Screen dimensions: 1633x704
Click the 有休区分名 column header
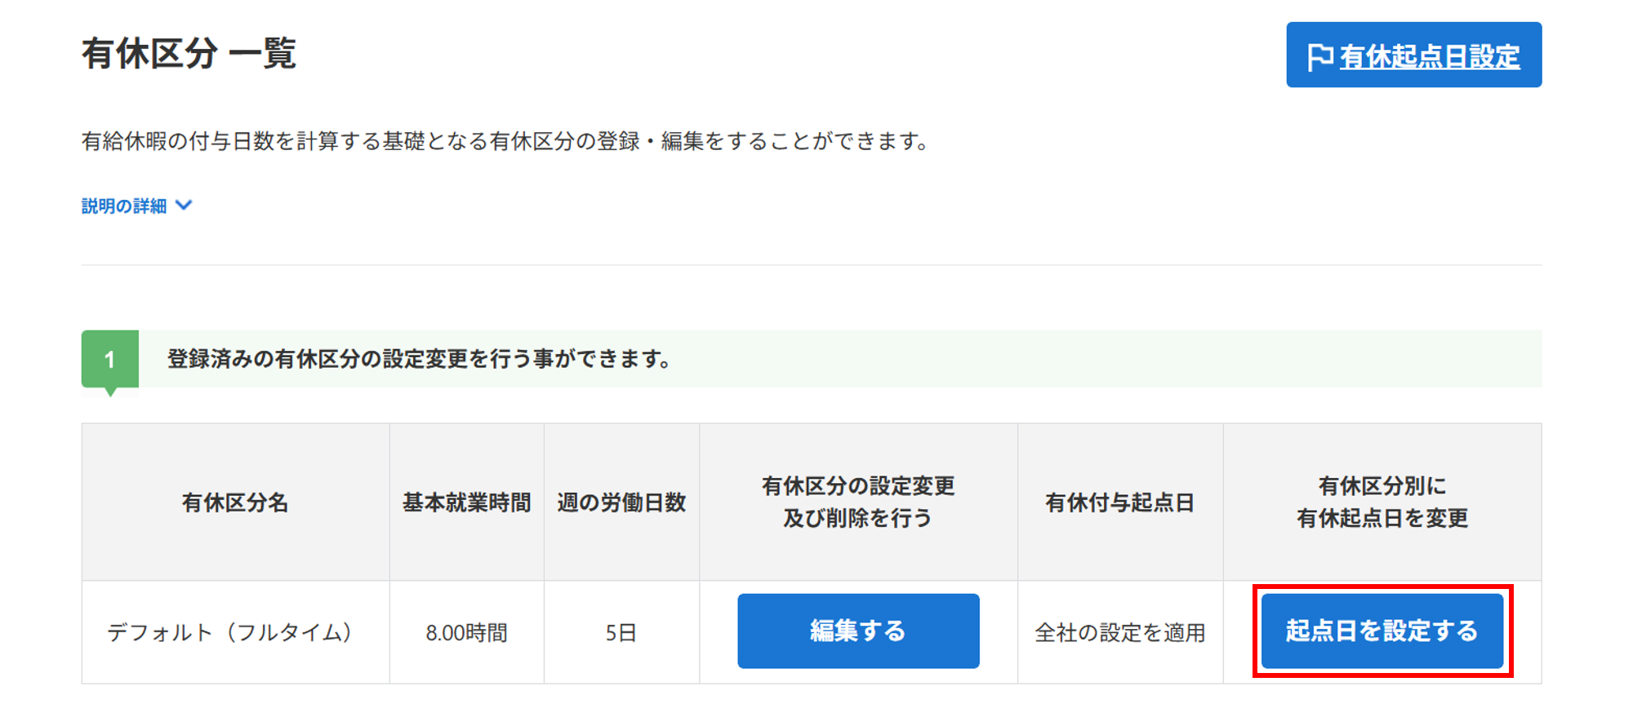tap(235, 503)
